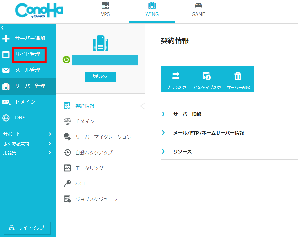Collapse the left sidebar with the arrow
The image size is (298, 237).
2,27
